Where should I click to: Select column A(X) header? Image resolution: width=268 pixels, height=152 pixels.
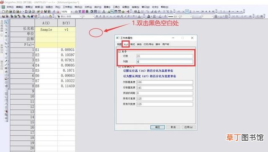coord(46,23)
